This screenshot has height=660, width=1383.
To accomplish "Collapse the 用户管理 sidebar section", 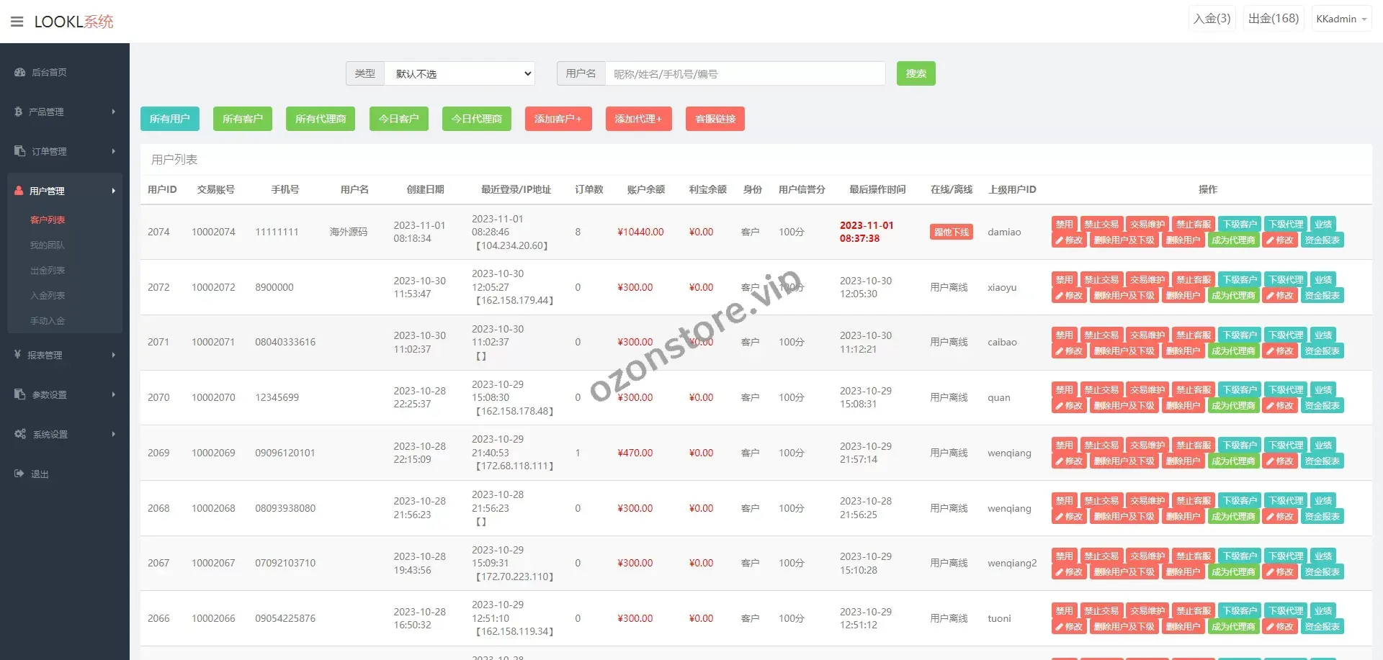I will tap(65, 191).
